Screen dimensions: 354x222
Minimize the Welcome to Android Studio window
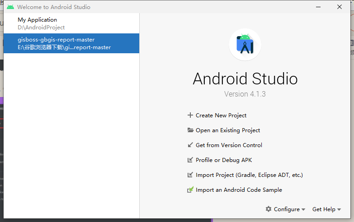point(318,7)
